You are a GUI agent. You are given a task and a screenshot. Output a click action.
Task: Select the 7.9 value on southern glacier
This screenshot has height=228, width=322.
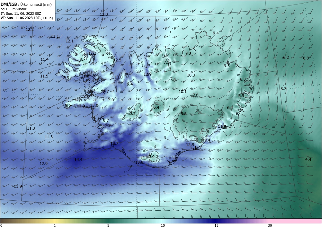(152, 157)
